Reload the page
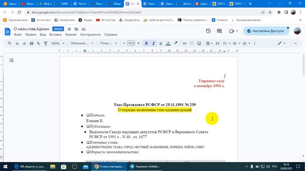 pos(19,12)
